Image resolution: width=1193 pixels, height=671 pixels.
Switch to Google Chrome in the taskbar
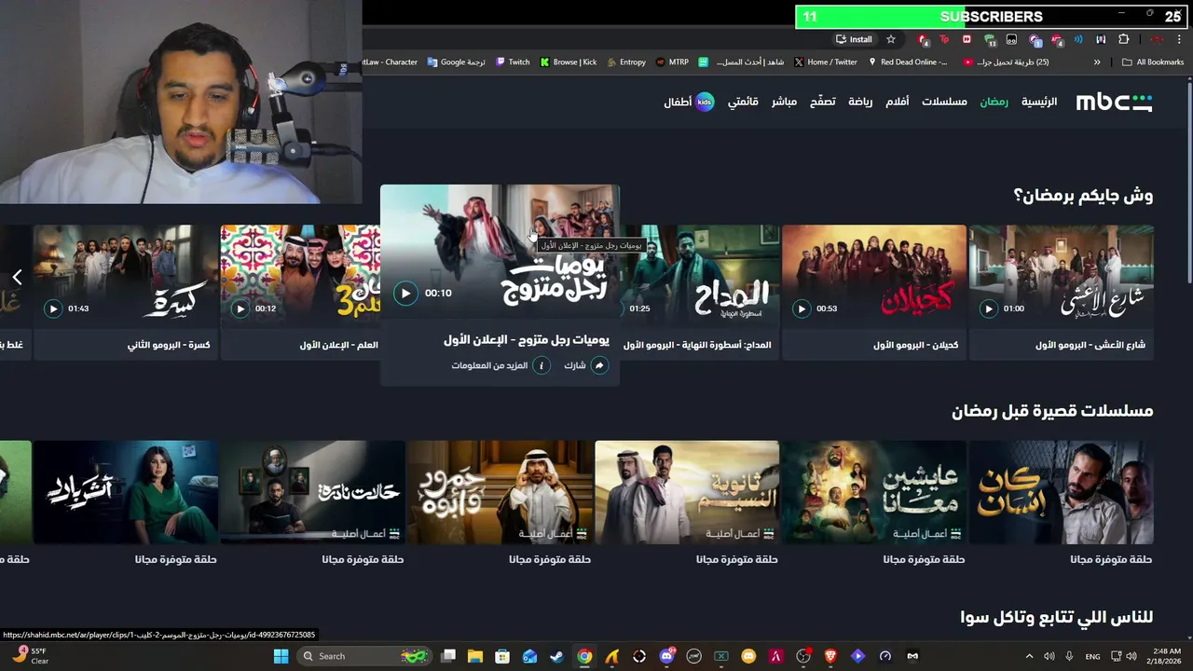pos(584,656)
